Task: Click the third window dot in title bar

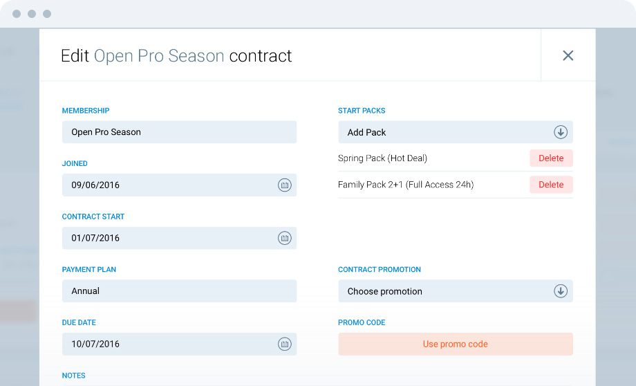Action: coord(47,14)
